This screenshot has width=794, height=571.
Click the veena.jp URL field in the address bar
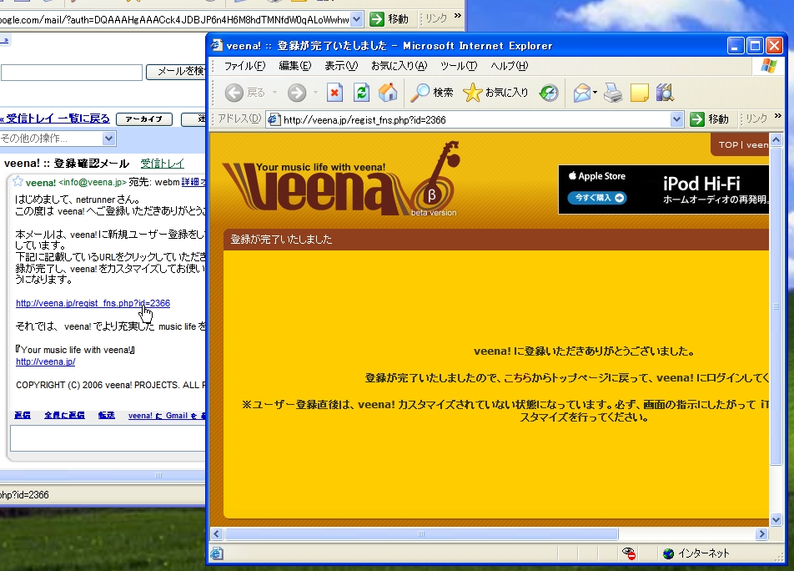[476, 119]
